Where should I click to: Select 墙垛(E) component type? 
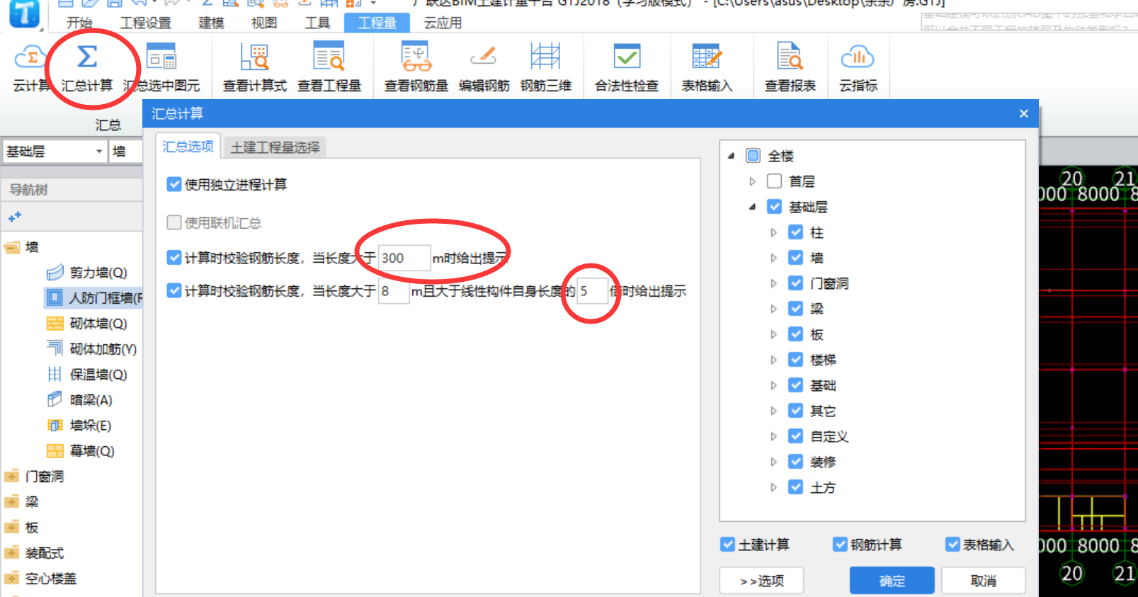79,426
